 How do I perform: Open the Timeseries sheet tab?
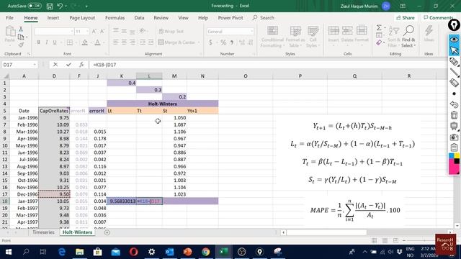click(43, 232)
